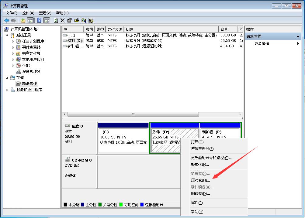Collapse the 磁盘管理 actions group chevron
The width and height of the screenshot is (305, 218).
(x=297, y=36)
